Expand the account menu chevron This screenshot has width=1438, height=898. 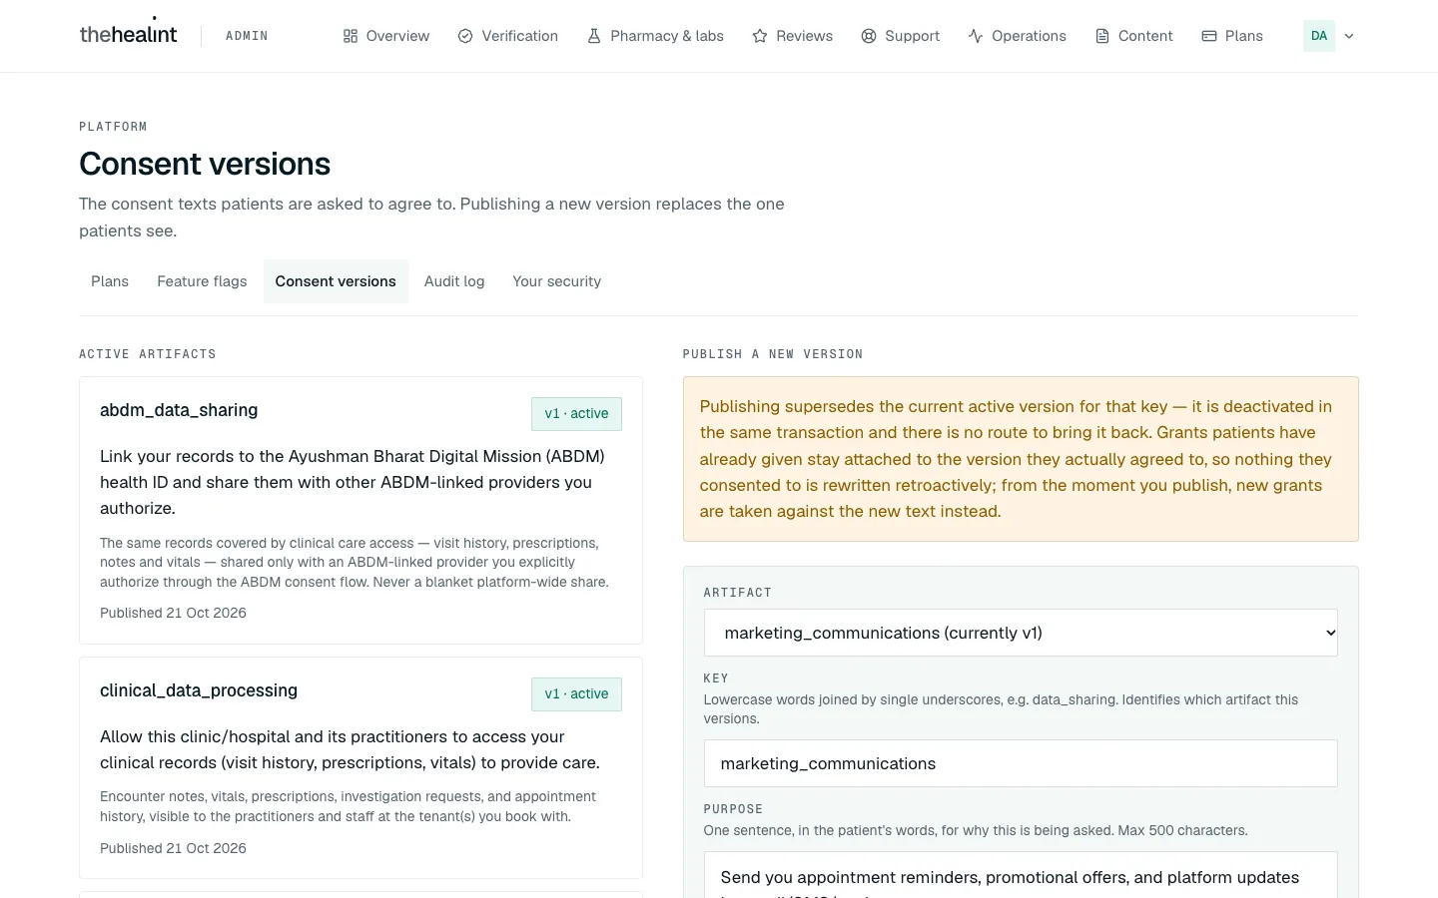click(1349, 36)
